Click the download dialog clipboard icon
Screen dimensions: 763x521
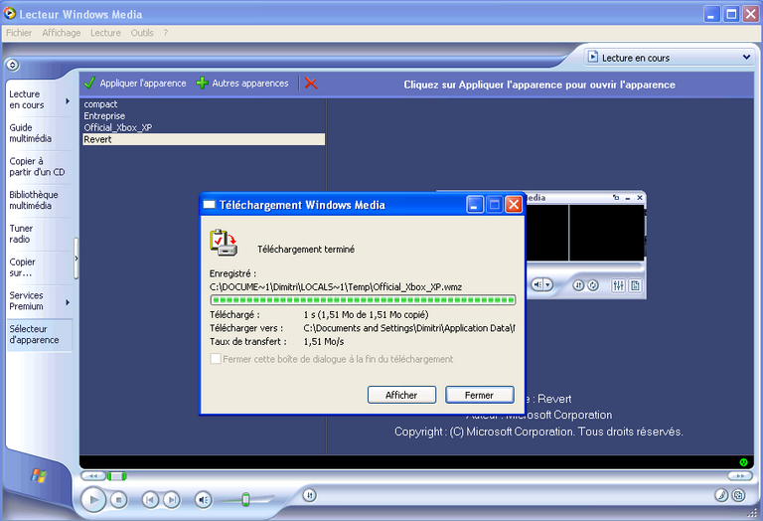pyautogui.click(x=224, y=243)
